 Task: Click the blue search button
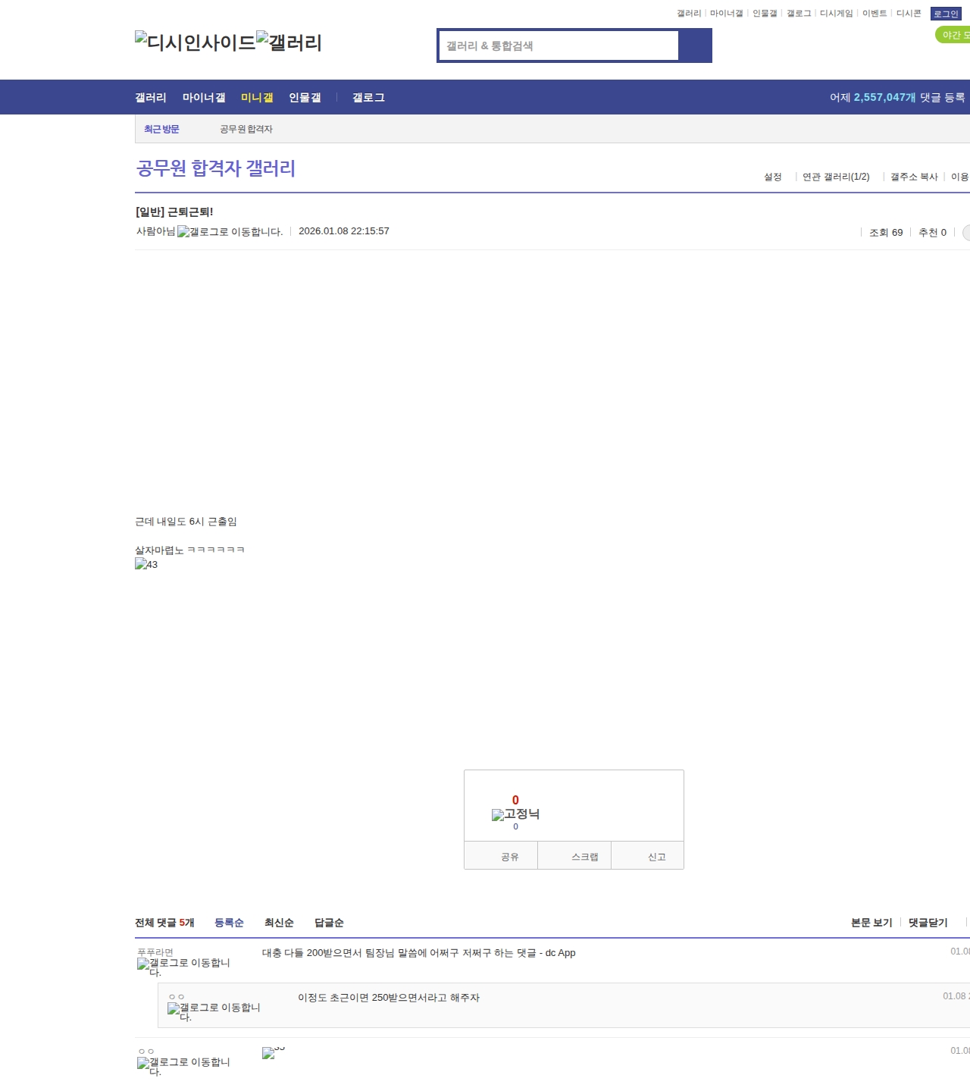pyautogui.click(x=695, y=45)
